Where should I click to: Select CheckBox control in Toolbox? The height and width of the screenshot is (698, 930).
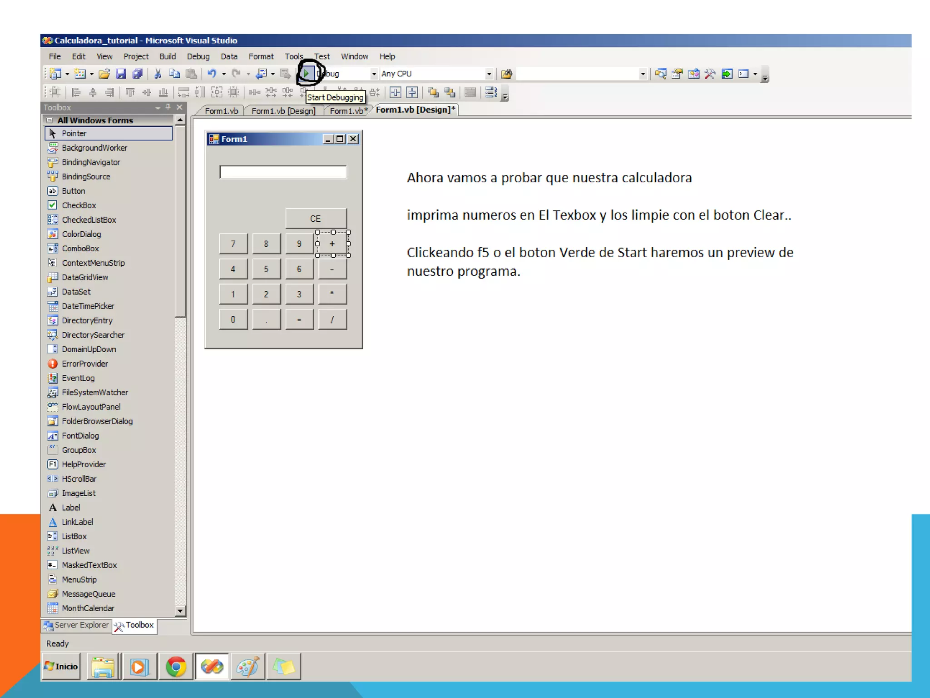click(79, 205)
